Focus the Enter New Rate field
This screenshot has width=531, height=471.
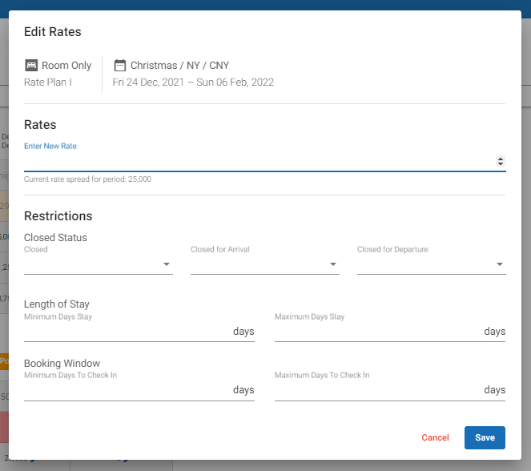click(x=256, y=161)
